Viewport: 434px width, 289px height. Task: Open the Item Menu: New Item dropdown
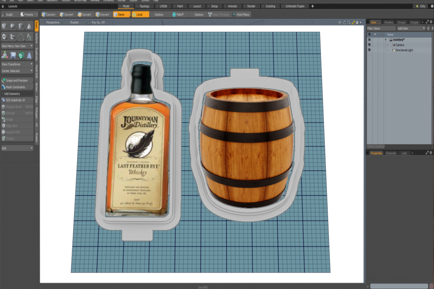17,46
